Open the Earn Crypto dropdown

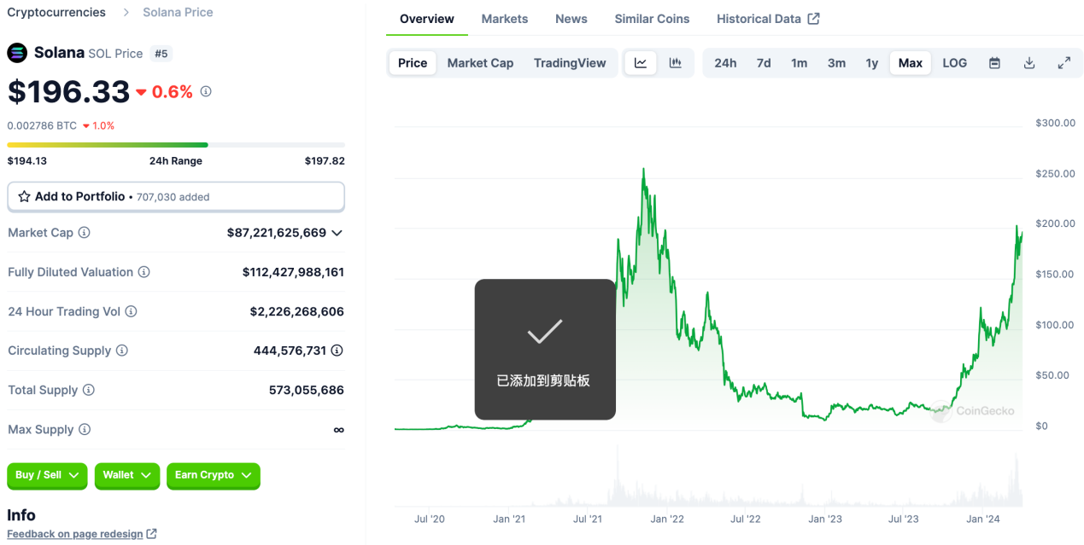click(213, 476)
